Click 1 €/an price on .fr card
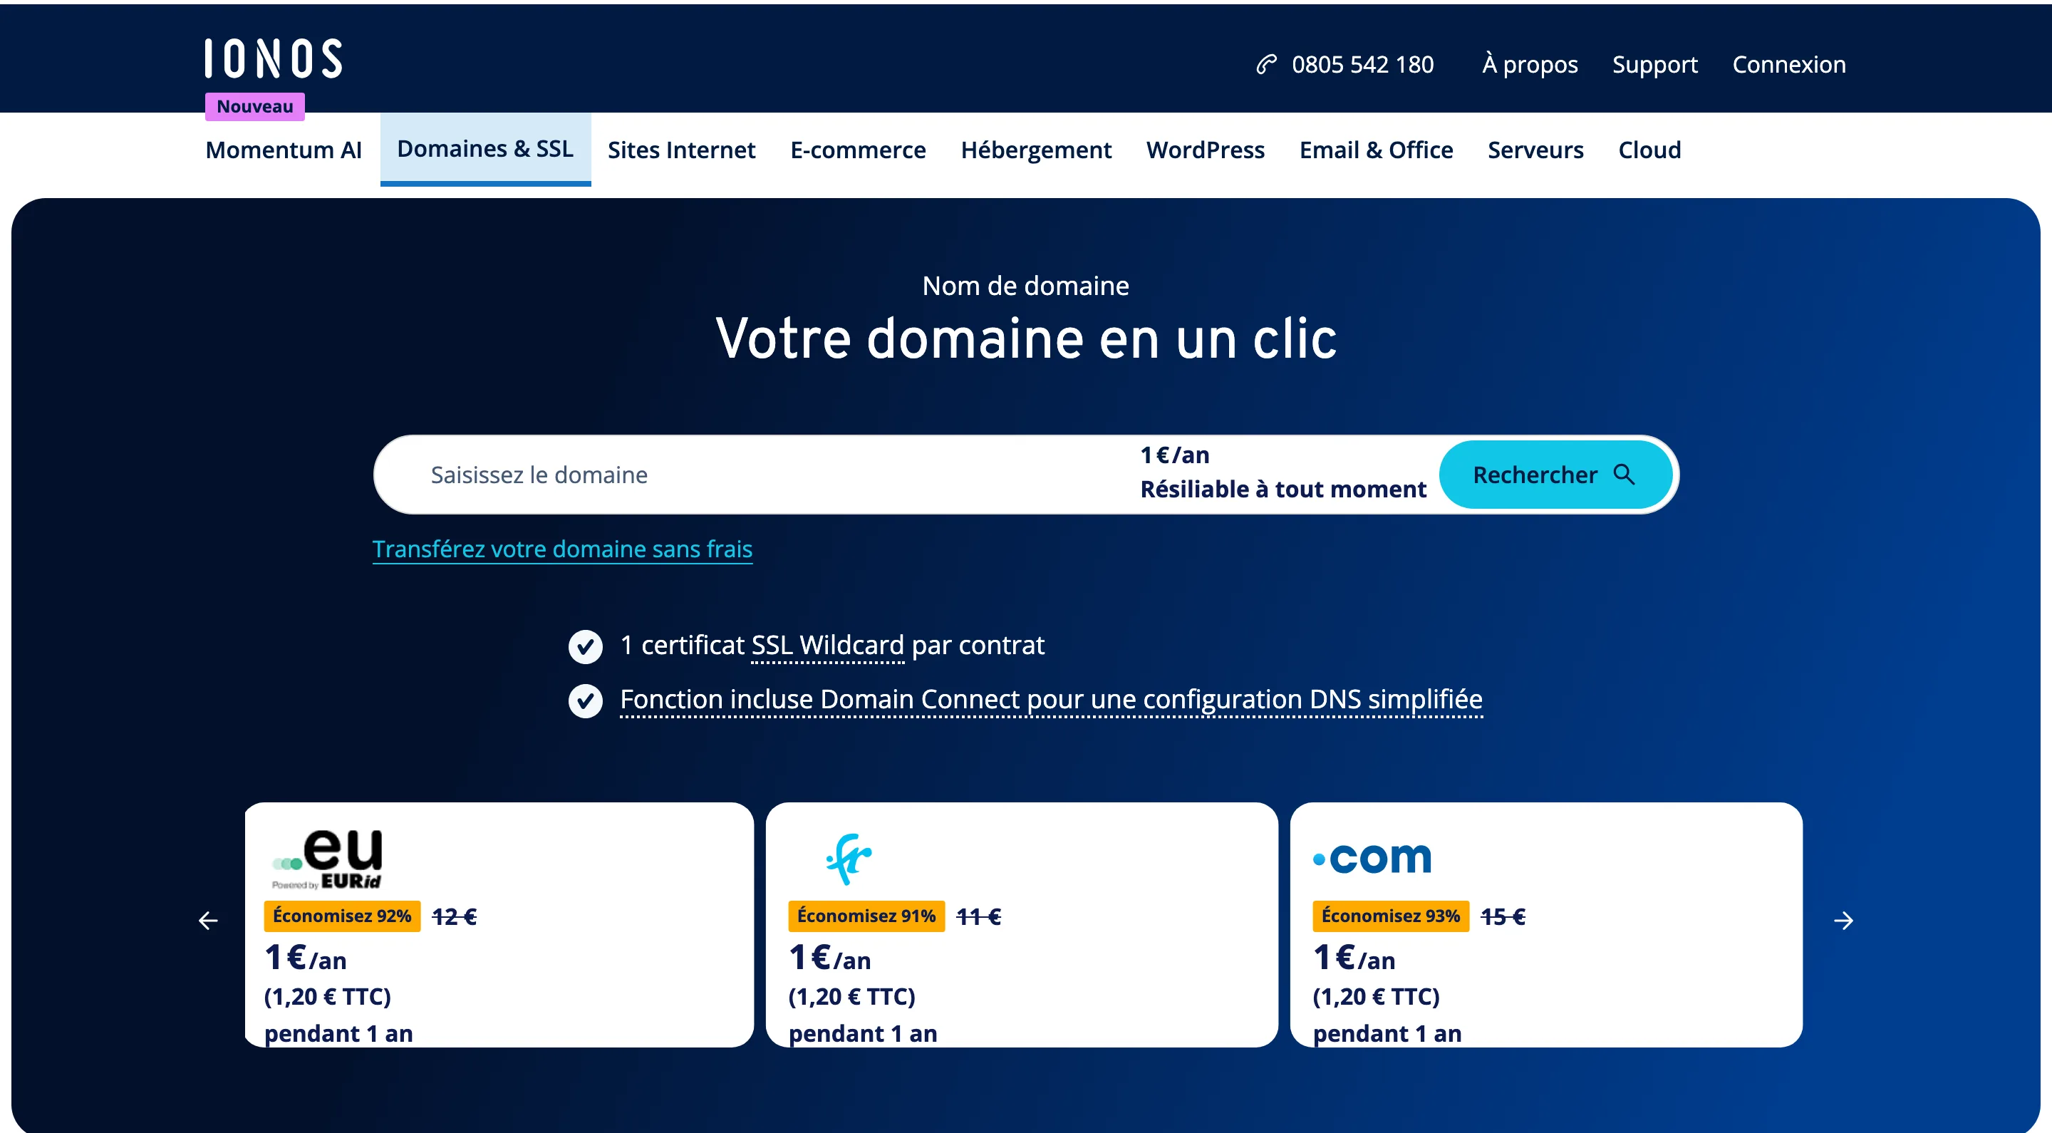Viewport: 2052px width, 1133px height. (830, 958)
